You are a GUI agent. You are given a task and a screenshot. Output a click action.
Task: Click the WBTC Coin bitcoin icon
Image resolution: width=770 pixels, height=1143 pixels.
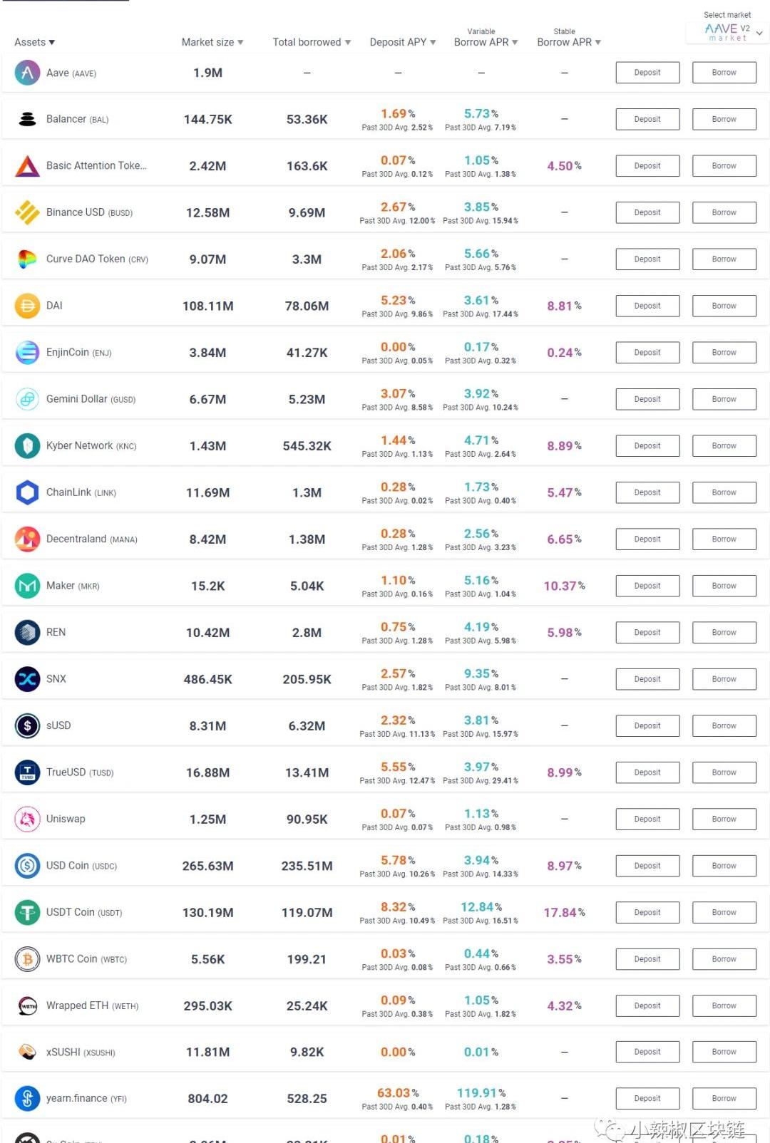(x=27, y=959)
